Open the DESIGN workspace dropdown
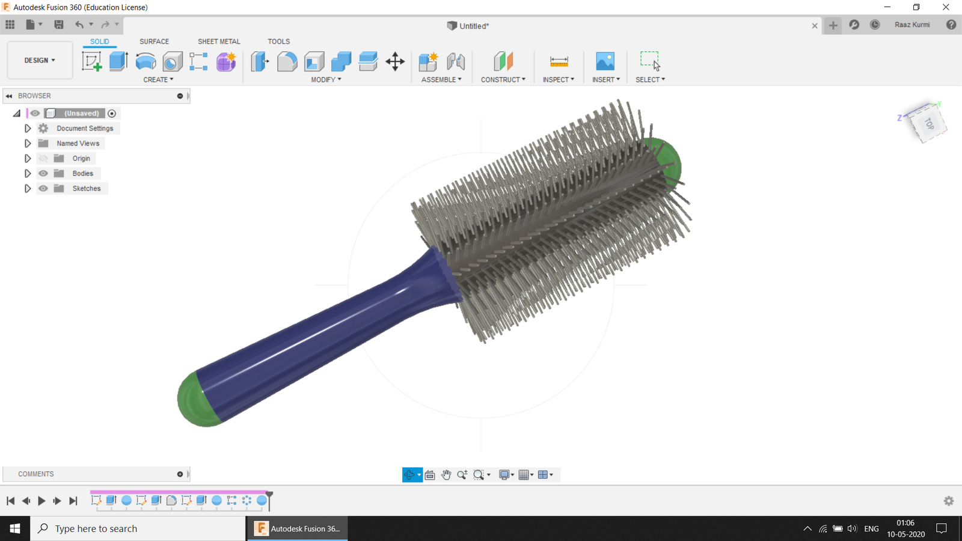Image resolution: width=962 pixels, height=541 pixels. (x=40, y=60)
